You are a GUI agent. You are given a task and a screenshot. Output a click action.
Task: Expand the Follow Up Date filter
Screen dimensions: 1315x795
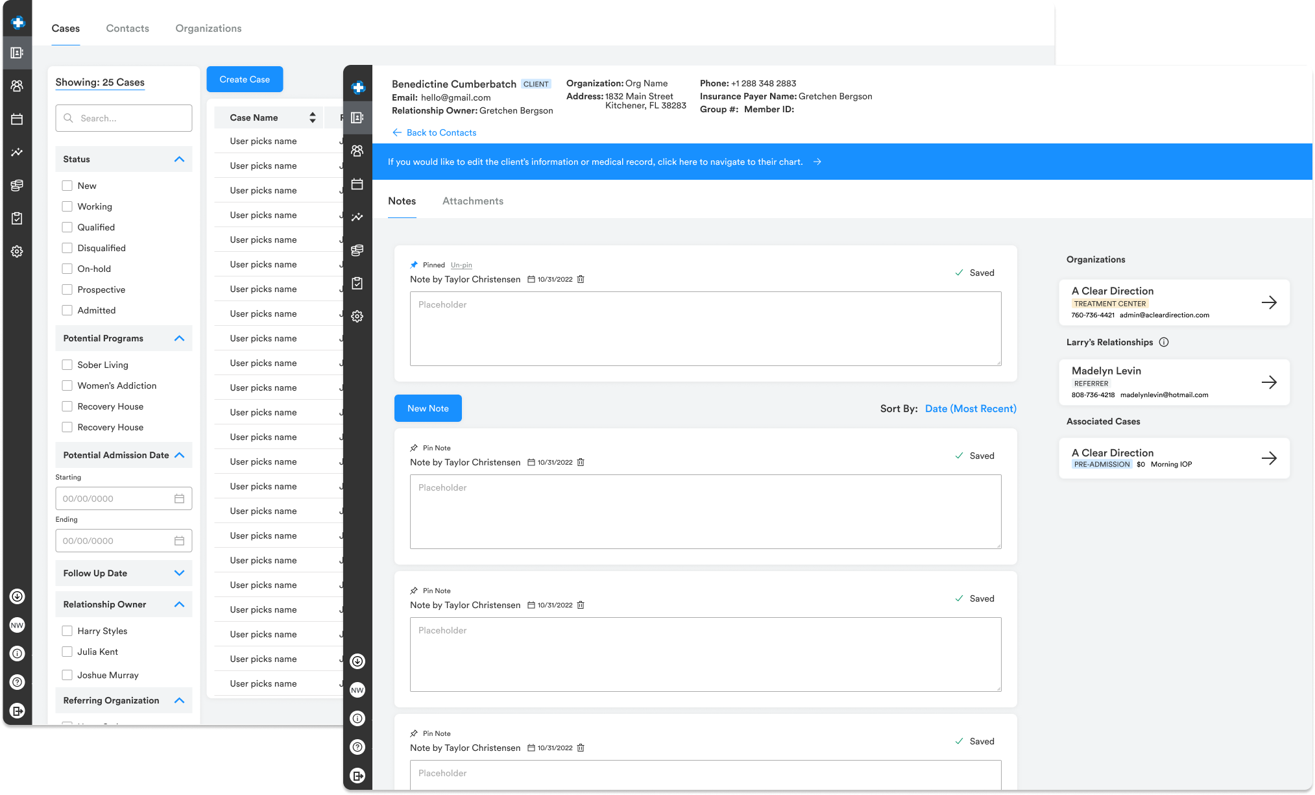(179, 573)
